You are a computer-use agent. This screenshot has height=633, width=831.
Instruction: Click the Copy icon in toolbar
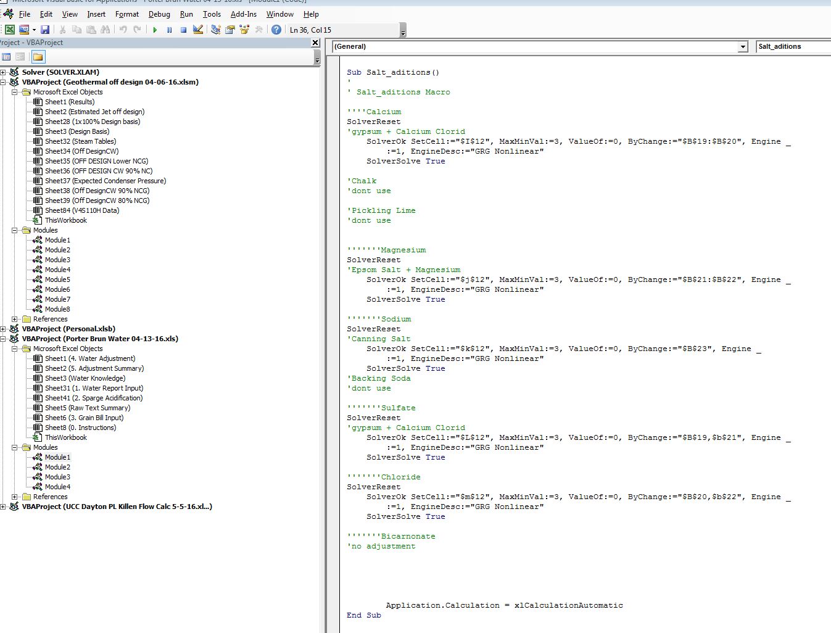pos(76,30)
